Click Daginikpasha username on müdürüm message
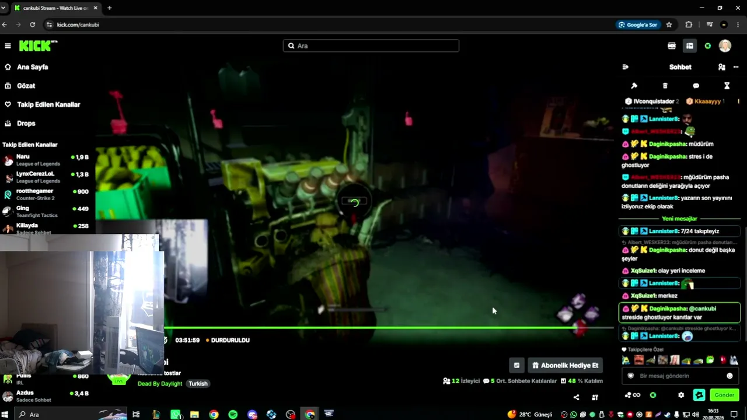747x420 pixels. tap(668, 144)
